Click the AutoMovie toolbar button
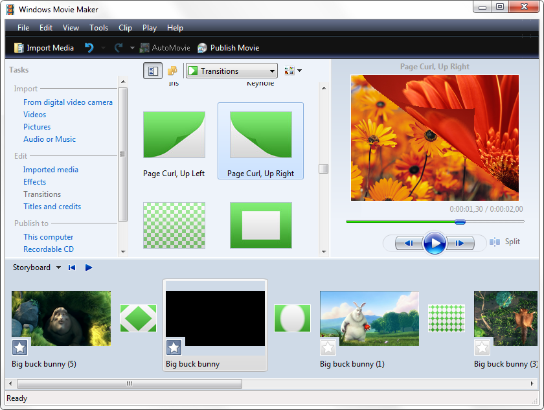Viewport: 544px width, 410px height. [x=164, y=48]
